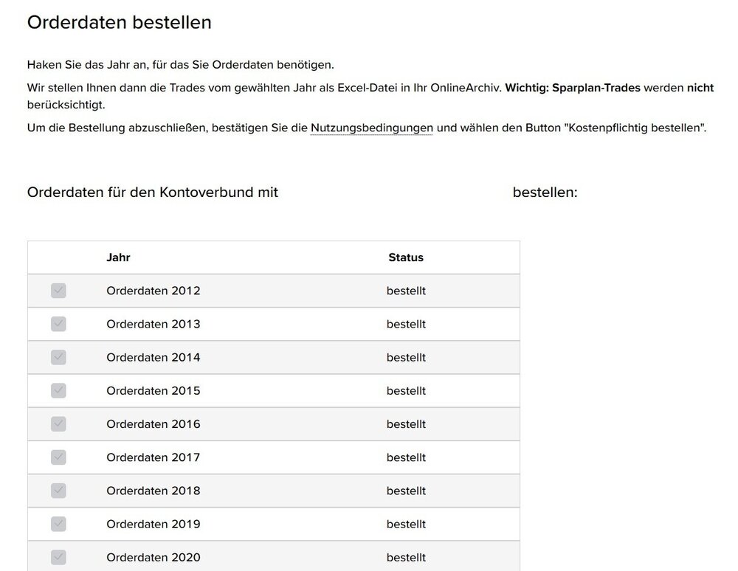The height and width of the screenshot is (571, 738).
Task: Click the Orderdaten bestellen page heading
Action: [x=119, y=22]
